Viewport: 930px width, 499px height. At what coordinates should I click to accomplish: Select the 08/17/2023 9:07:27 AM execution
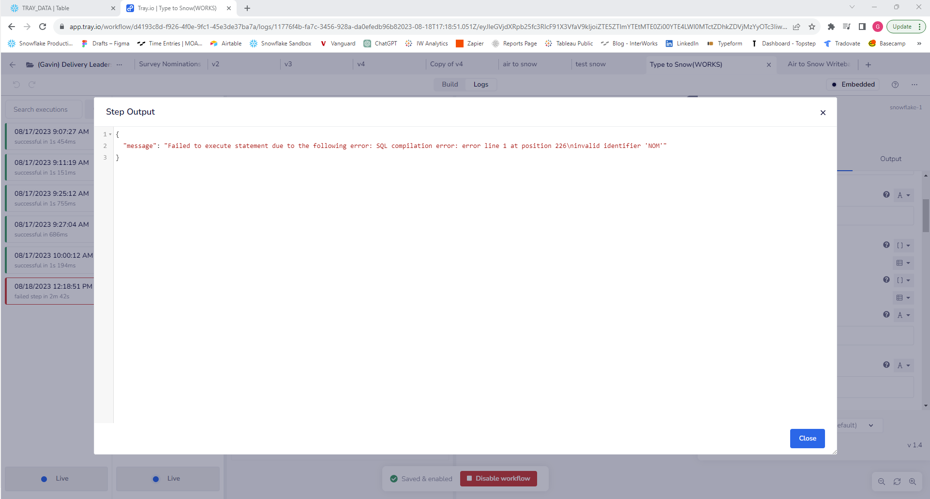tap(49, 136)
